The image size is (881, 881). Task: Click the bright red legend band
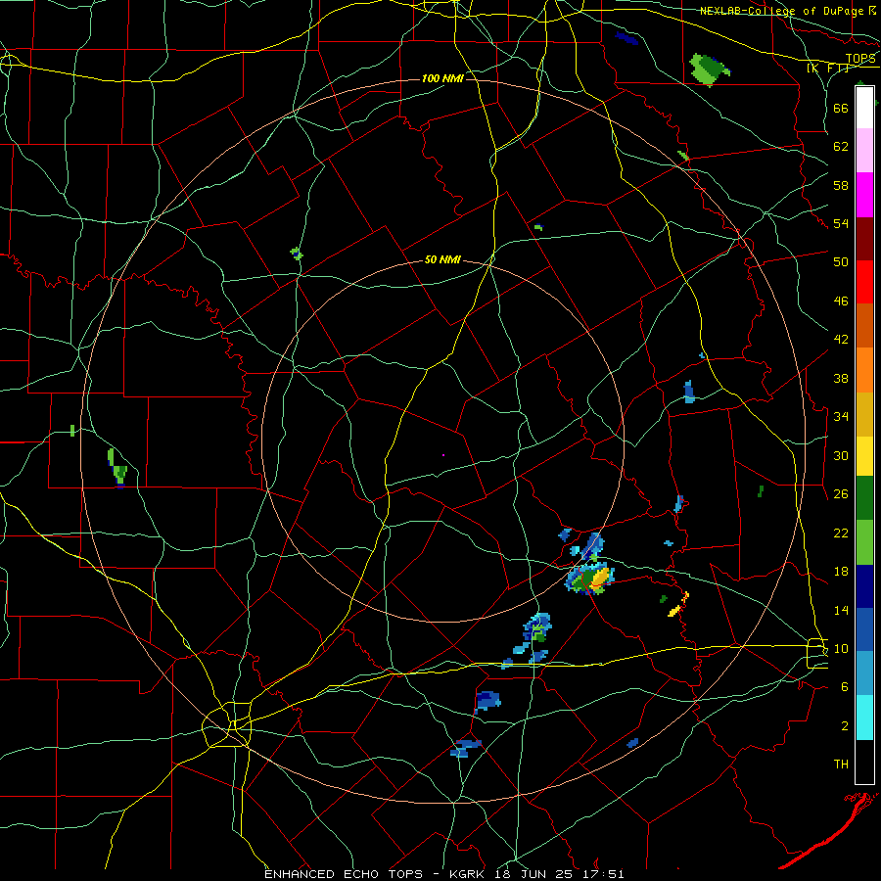click(864, 282)
